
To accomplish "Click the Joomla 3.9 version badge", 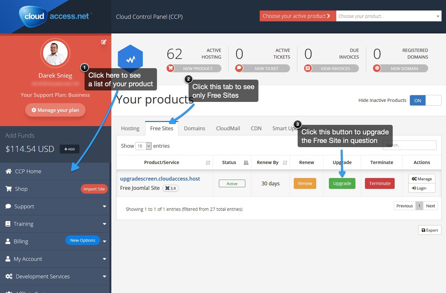I will point(171,188).
